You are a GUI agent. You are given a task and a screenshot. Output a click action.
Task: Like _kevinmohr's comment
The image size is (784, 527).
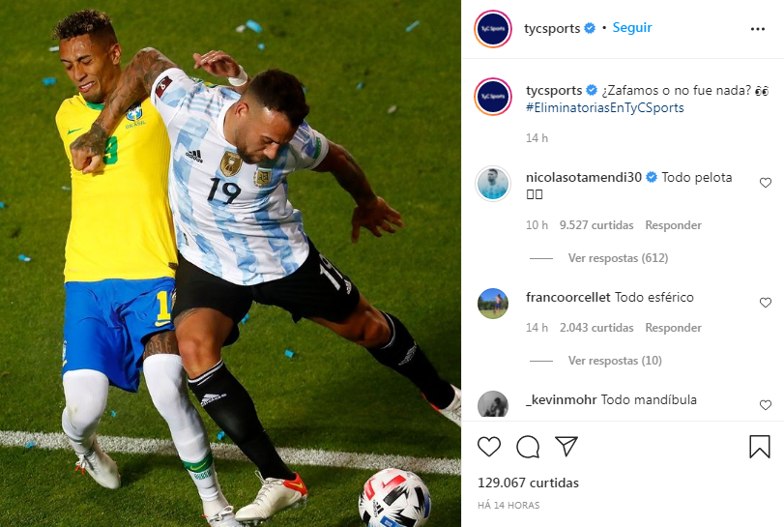pyautogui.click(x=766, y=405)
